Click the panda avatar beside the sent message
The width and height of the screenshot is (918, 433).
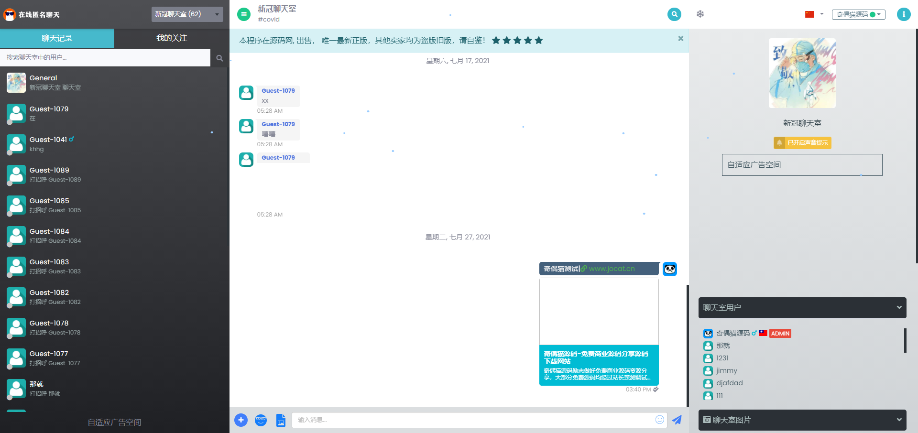[670, 269]
